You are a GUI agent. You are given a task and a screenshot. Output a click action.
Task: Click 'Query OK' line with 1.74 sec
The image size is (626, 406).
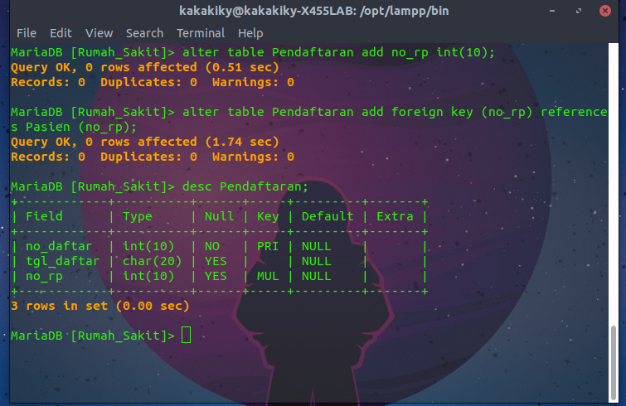144,142
